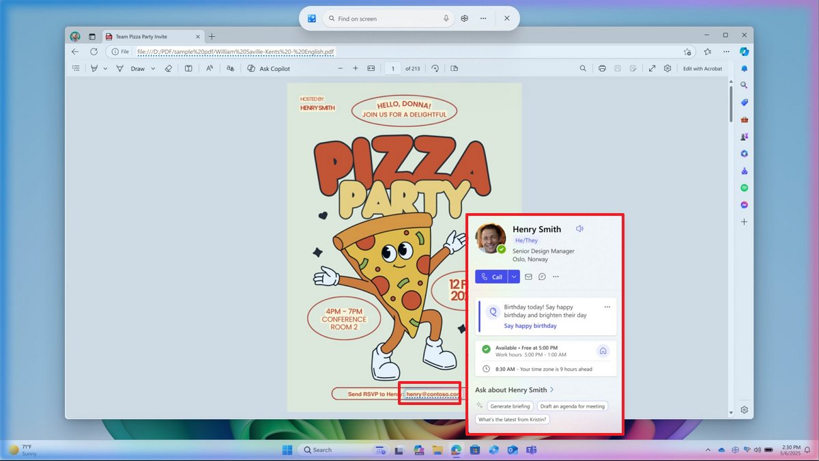Play Henry Smith's name pronunciation audio
This screenshot has height=461, width=819.
[579, 229]
